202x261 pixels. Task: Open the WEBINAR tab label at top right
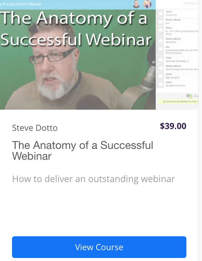pos(191,3)
